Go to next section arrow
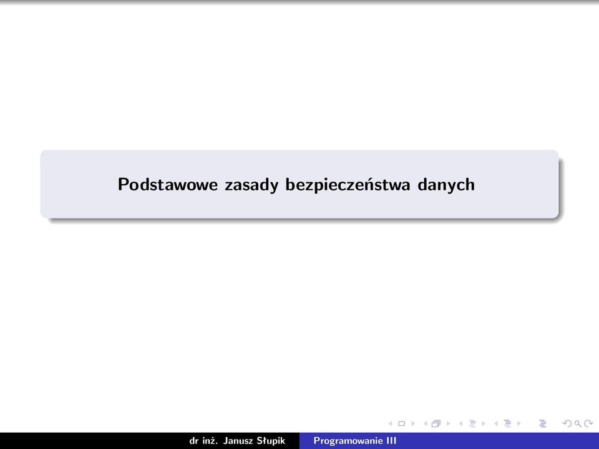599x449 pixels. tap(519, 423)
